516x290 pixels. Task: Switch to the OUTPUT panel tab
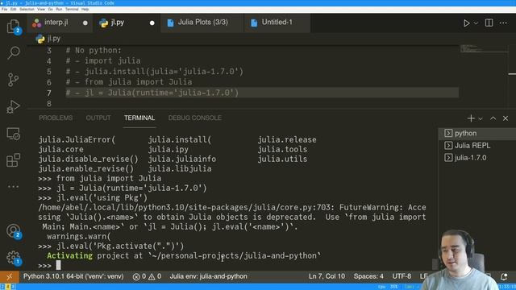[98, 118]
